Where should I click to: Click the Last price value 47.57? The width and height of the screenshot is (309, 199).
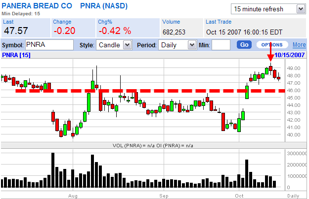click(16, 31)
